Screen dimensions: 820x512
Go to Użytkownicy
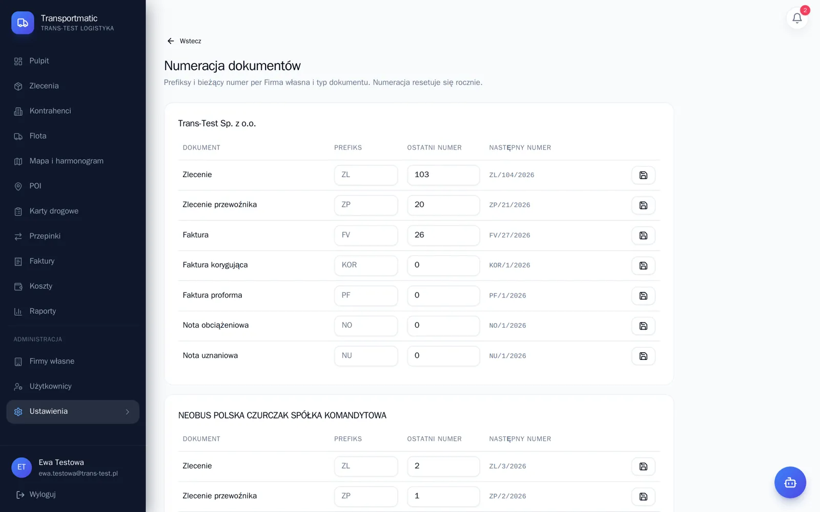73,387
